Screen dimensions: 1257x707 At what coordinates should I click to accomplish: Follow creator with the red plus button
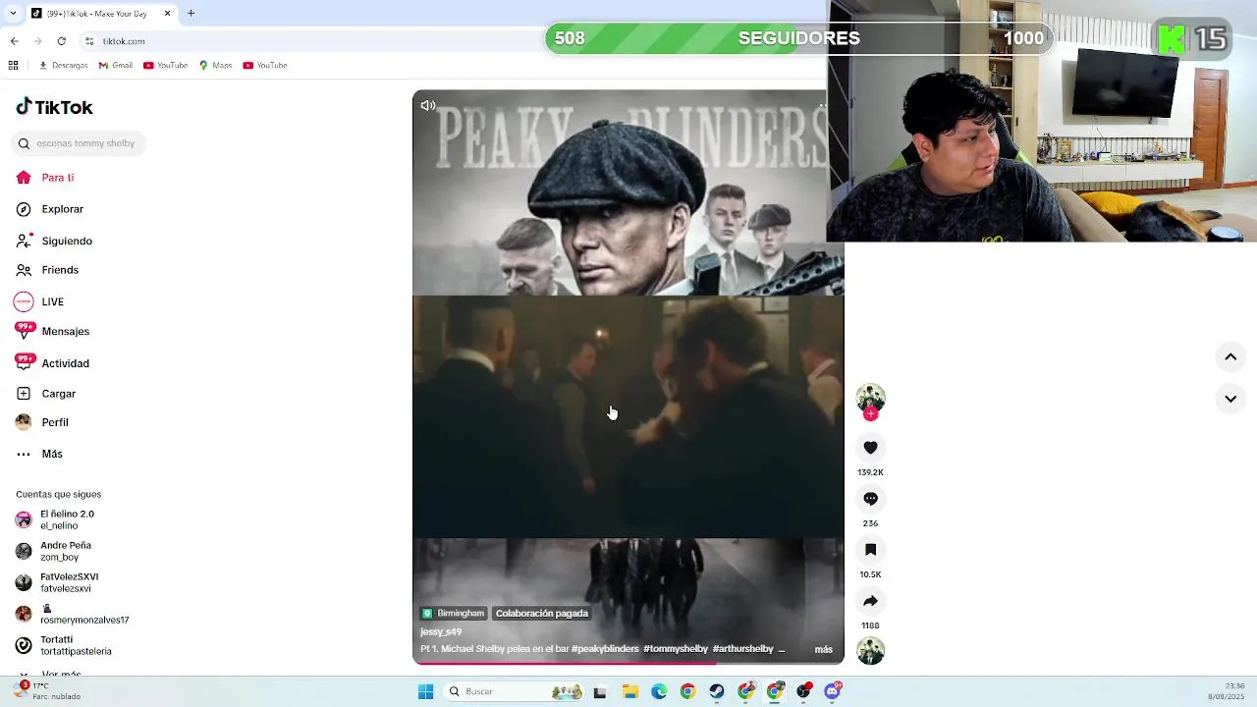[x=870, y=414]
